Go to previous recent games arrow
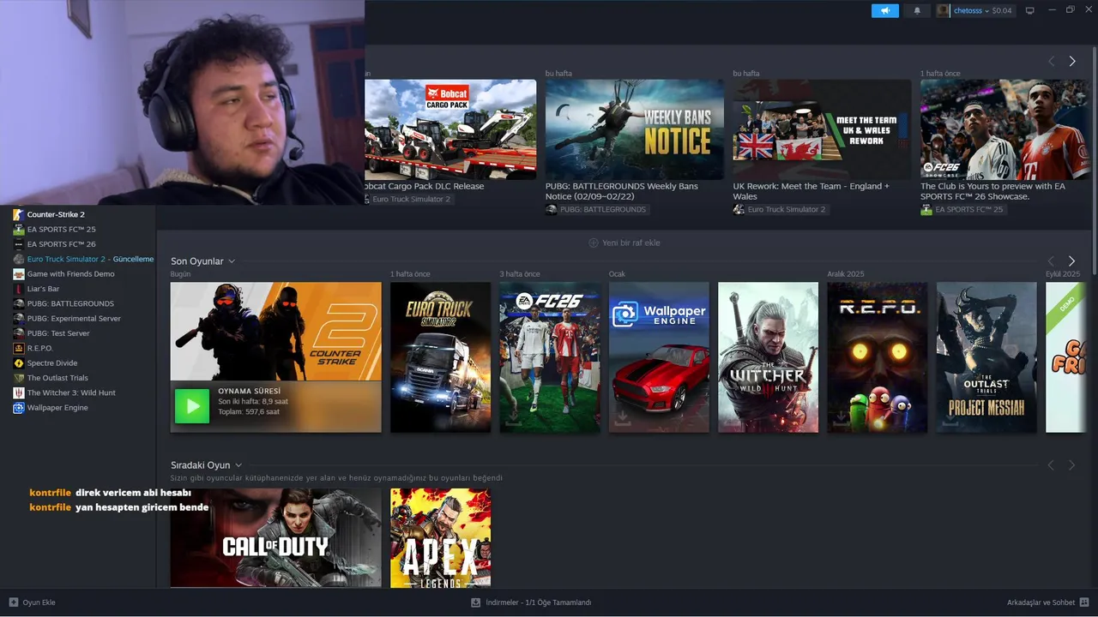 [1051, 261]
